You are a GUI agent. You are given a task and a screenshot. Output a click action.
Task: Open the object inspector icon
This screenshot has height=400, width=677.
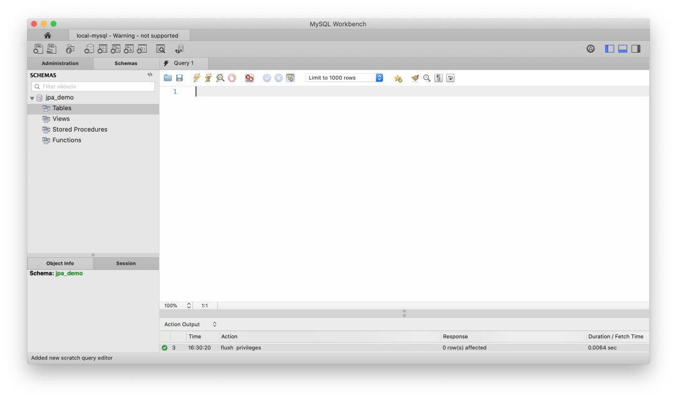click(x=70, y=49)
